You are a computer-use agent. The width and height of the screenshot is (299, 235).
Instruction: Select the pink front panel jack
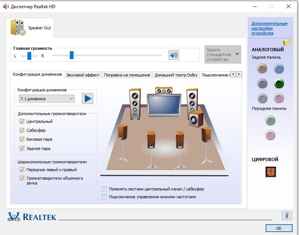coord(270,136)
